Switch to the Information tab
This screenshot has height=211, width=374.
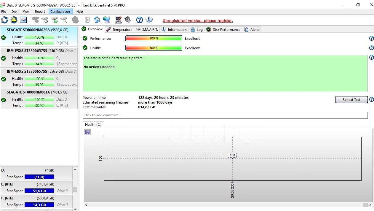[x=174, y=29]
